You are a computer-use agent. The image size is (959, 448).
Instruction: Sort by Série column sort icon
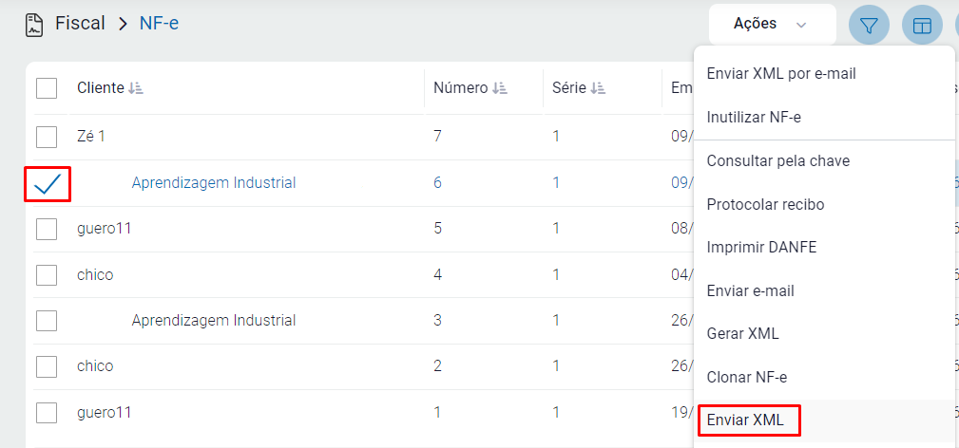(598, 88)
